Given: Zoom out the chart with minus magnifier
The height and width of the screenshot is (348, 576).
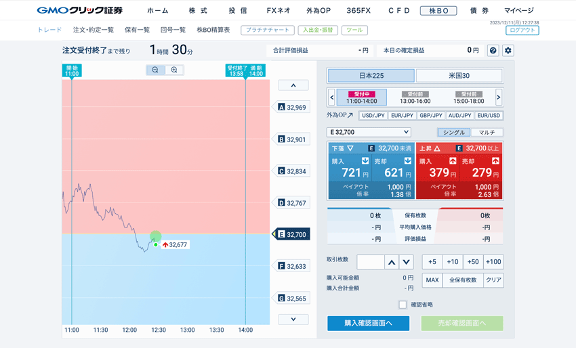Looking at the screenshot, I should [x=155, y=70].
